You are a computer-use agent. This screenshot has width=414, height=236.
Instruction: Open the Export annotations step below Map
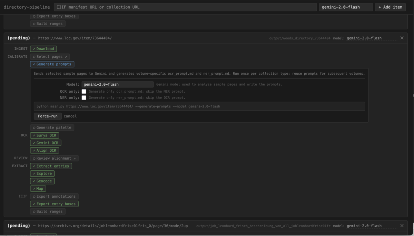[54, 196]
